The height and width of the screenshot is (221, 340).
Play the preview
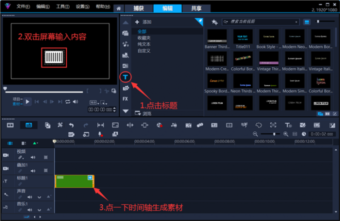[27, 101]
